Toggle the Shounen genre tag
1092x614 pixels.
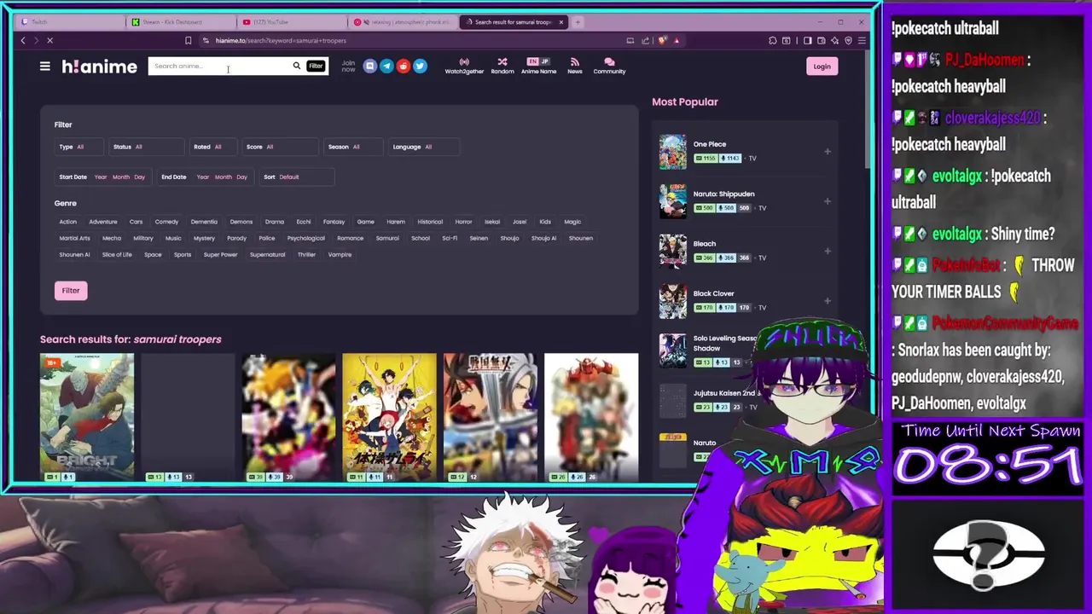point(581,238)
